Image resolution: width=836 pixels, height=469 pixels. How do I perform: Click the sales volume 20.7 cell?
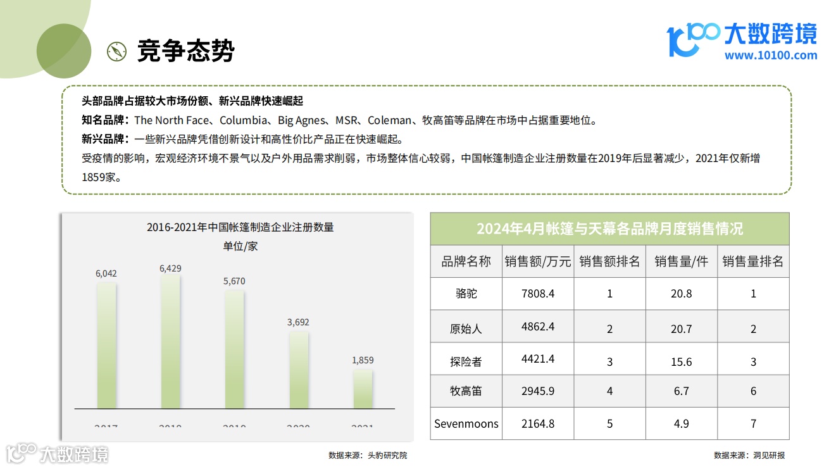tap(682, 327)
